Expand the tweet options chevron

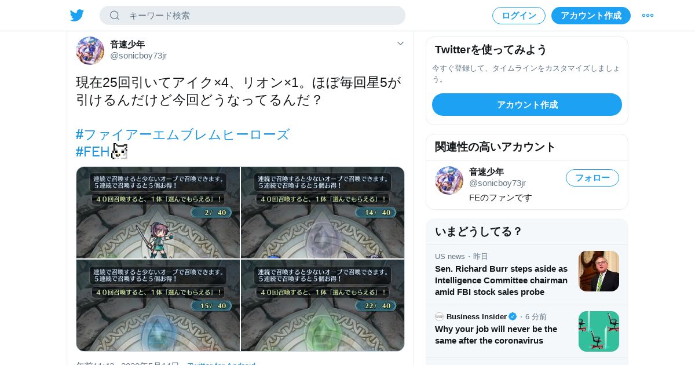coord(400,43)
